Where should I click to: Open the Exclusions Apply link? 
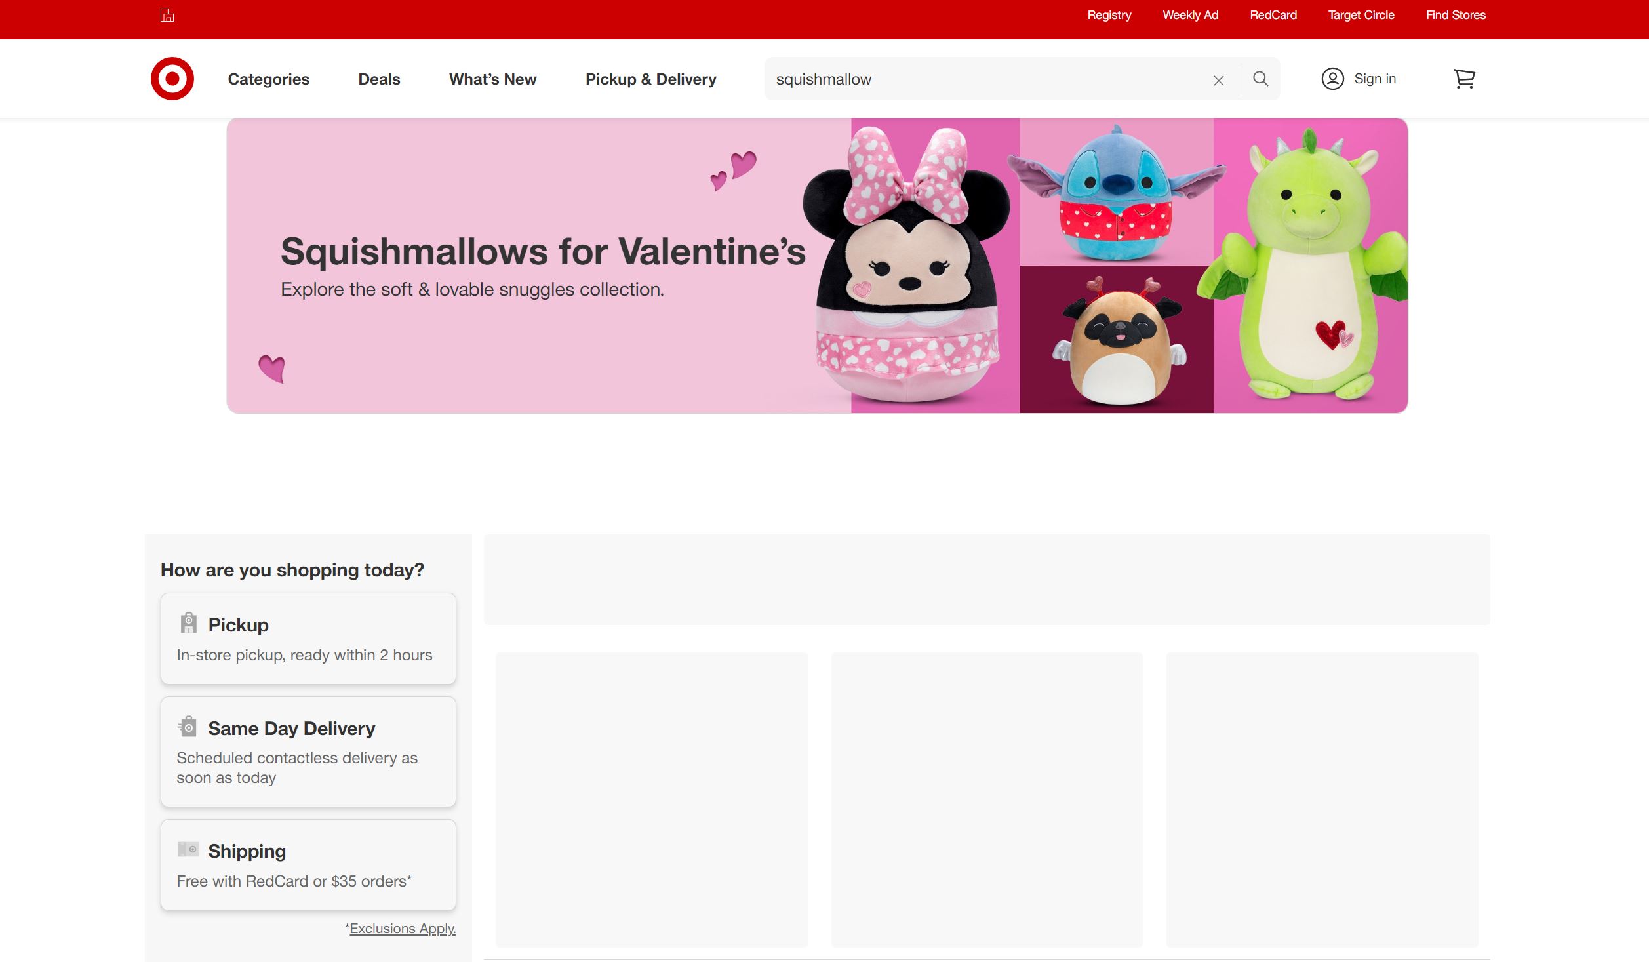tap(403, 929)
